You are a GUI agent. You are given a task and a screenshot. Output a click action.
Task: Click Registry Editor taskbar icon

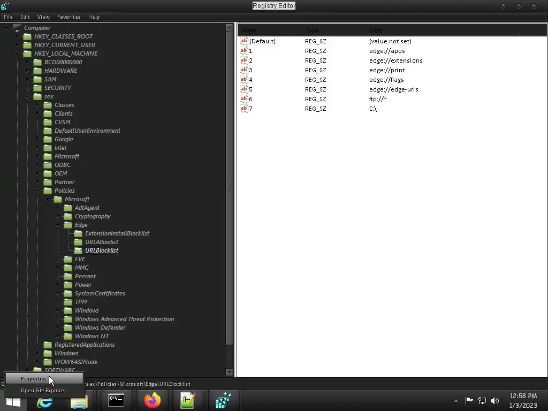pos(224,400)
